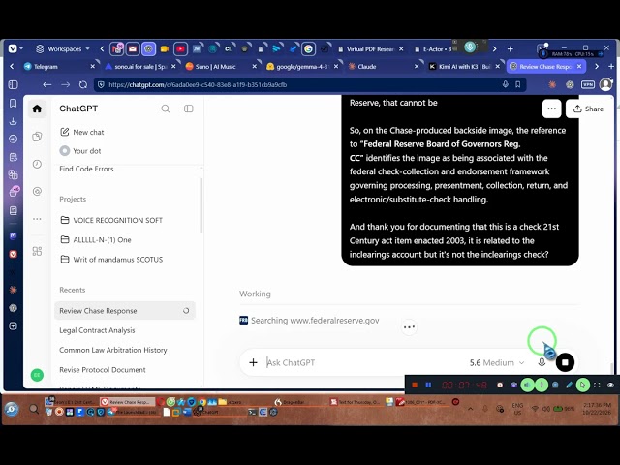Open the 5.6 Medium model dropdown
The image size is (620, 465).
click(x=497, y=362)
